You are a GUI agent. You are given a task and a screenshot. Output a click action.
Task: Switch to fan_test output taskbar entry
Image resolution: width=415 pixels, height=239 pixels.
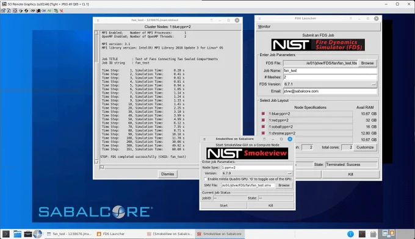(70, 234)
